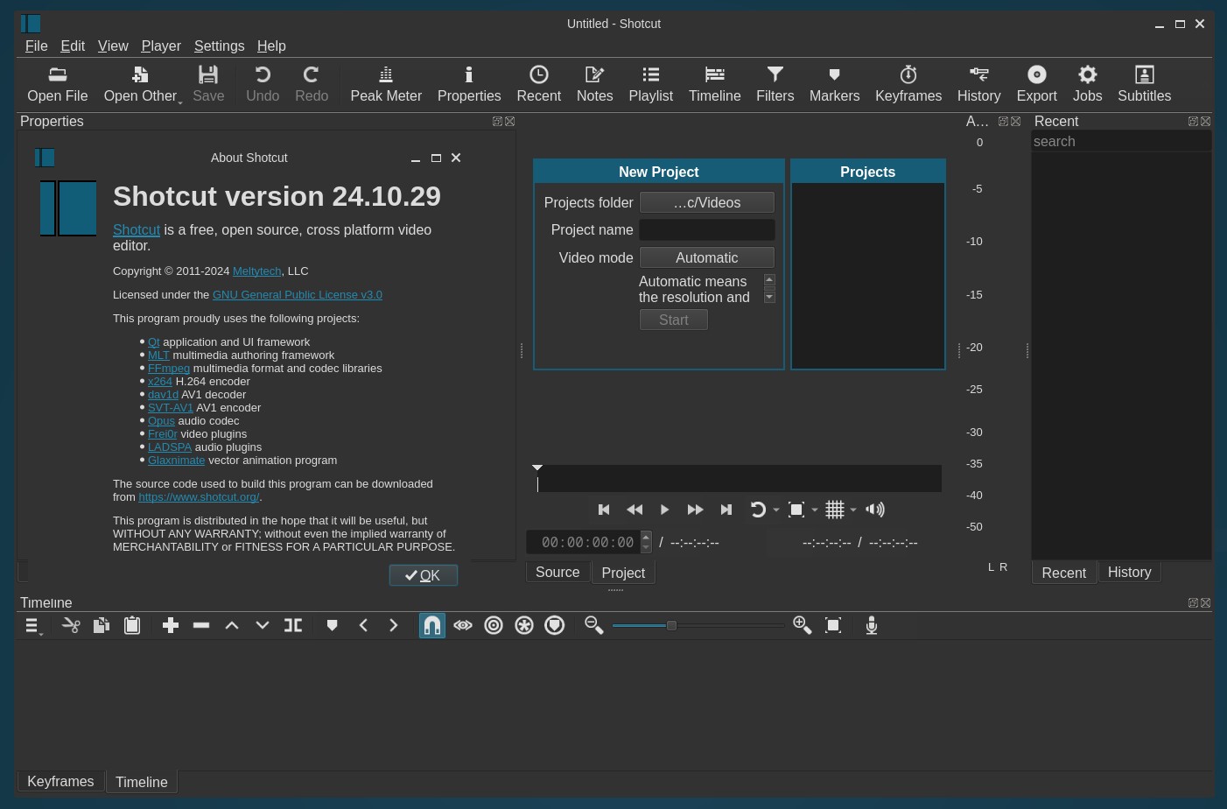The width and height of the screenshot is (1227, 809).
Task: Toggle Ripple All Tracks button
Action: [524, 625]
